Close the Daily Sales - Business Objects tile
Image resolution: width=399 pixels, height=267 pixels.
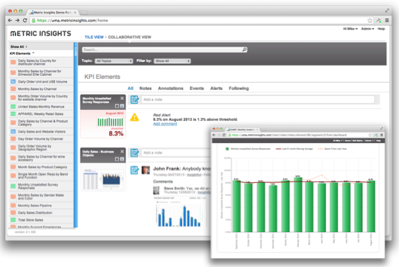tap(122, 151)
